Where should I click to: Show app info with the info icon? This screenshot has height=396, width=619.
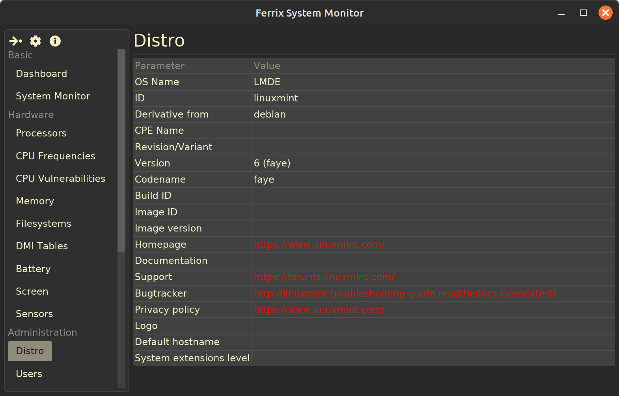pos(55,41)
